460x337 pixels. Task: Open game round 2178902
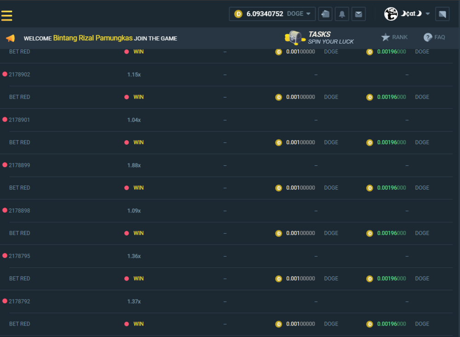[19, 74]
